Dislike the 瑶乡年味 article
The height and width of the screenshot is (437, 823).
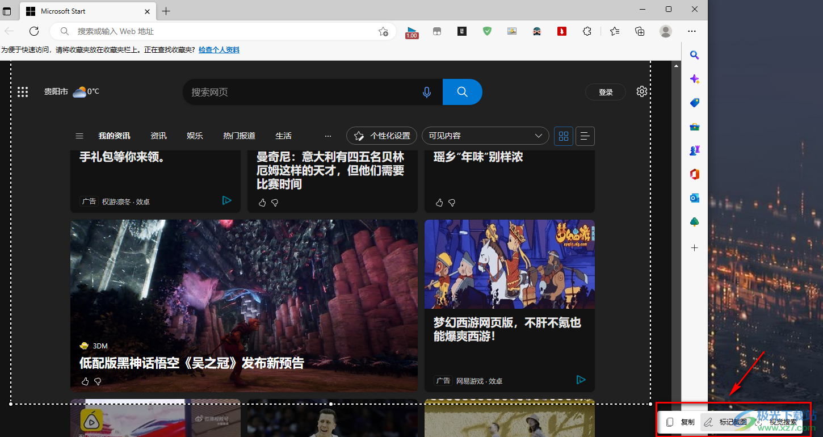click(452, 202)
